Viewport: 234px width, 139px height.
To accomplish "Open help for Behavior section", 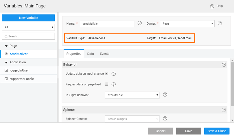I will [x=224, y=65].
